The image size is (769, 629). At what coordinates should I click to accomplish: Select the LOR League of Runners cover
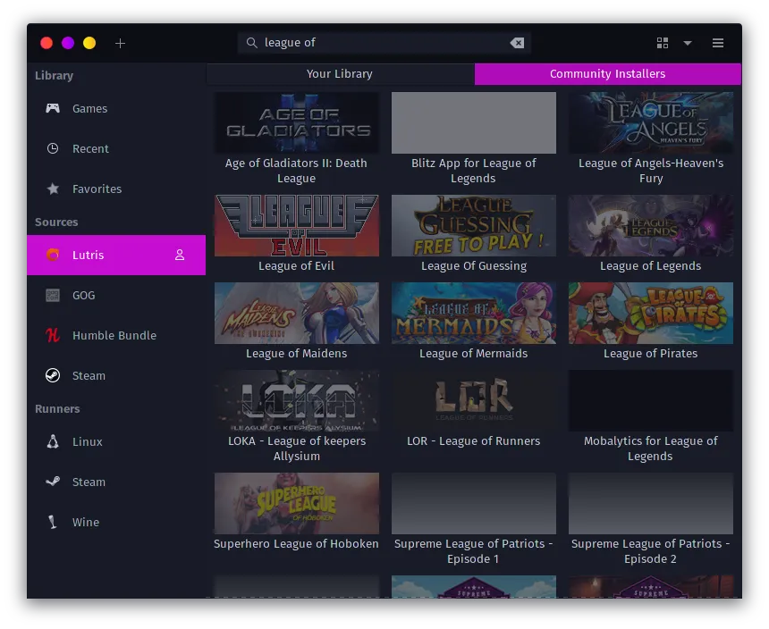(x=474, y=400)
